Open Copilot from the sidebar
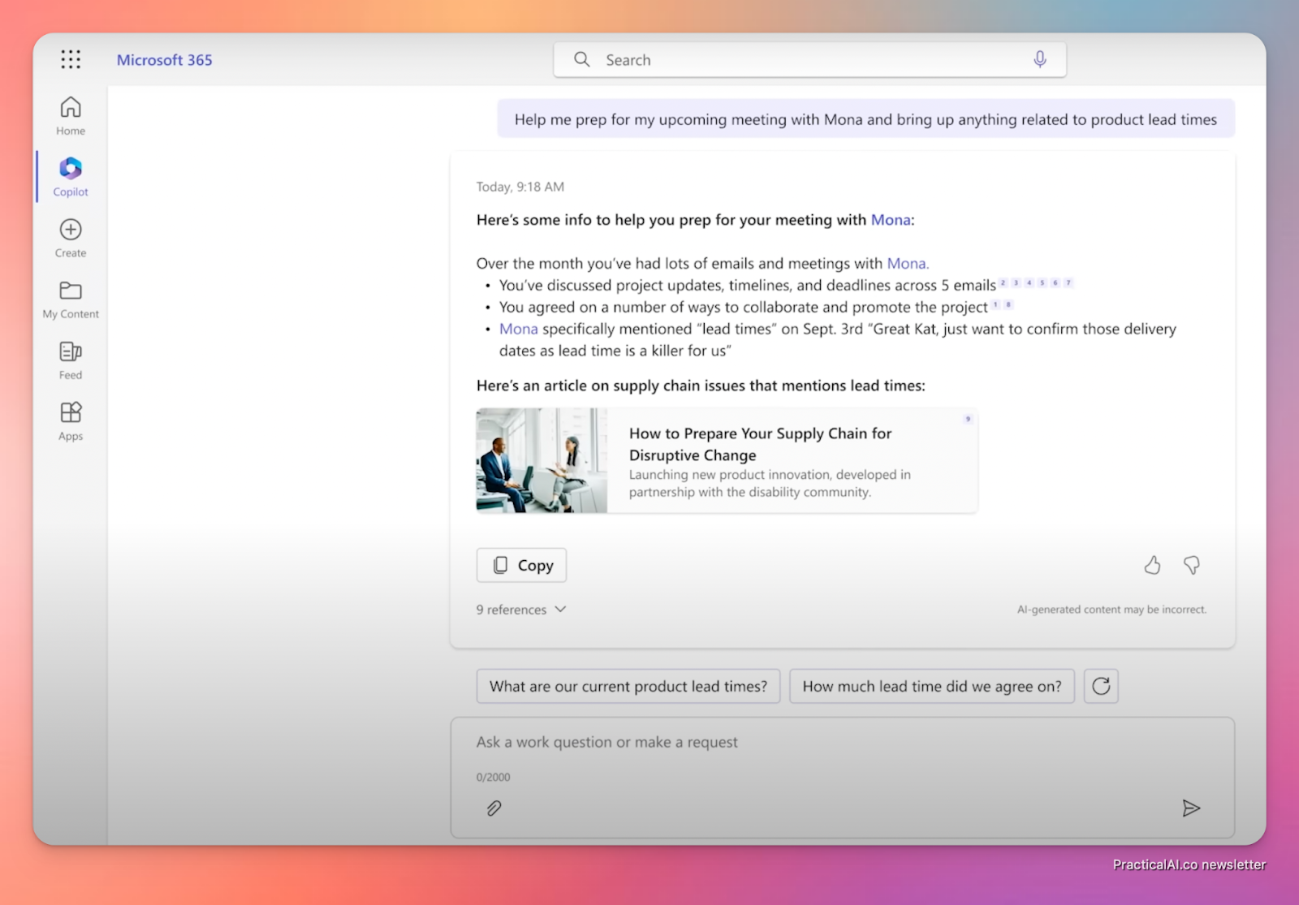Viewport: 1299px width, 905px height. click(x=71, y=177)
